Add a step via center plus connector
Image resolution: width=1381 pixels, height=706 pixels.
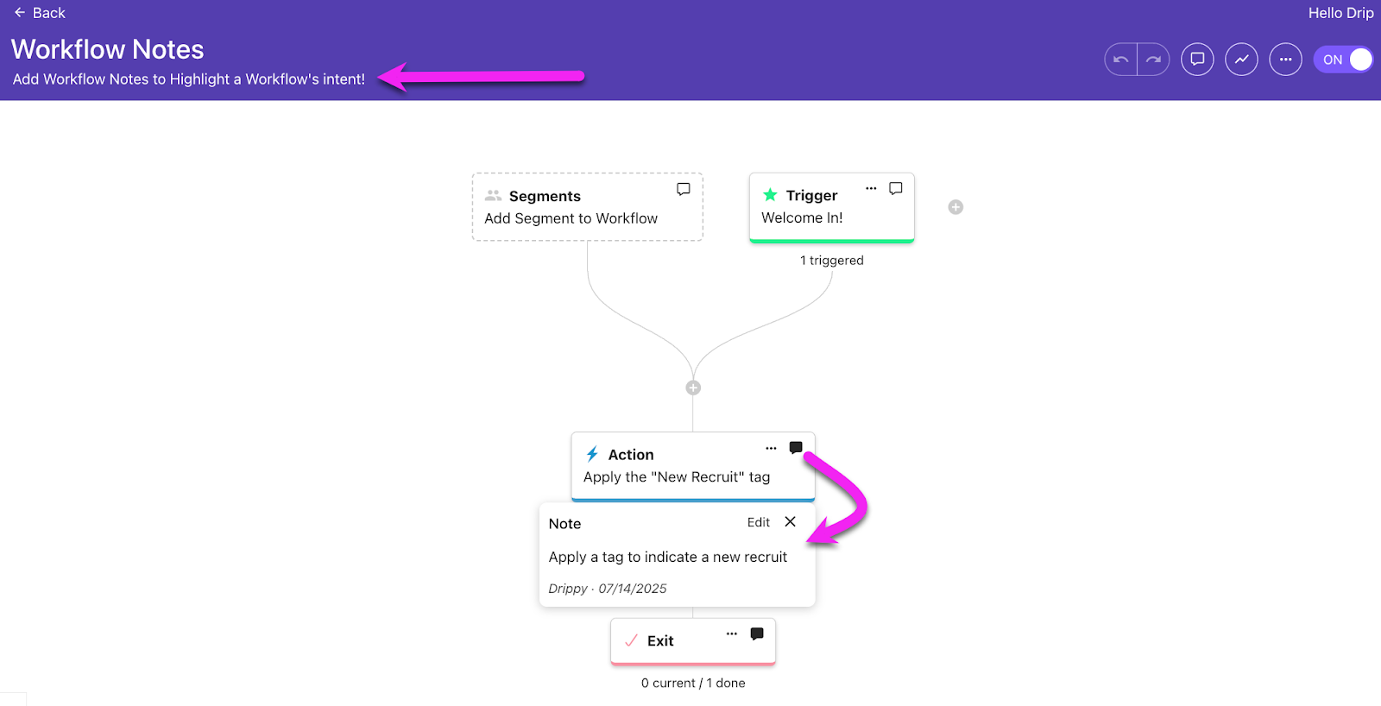(693, 388)
